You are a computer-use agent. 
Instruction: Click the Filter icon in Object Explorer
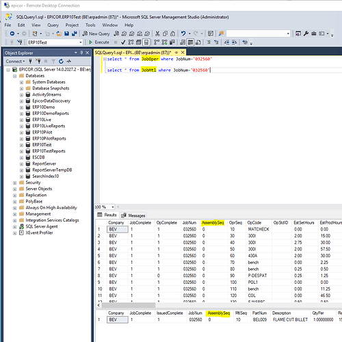(53, 61)
